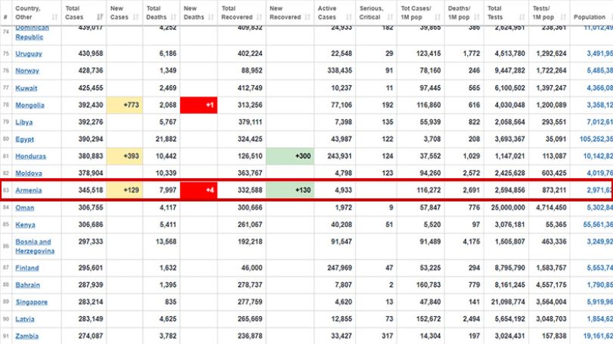Select Mongolia's +773 new cases cell
Image resolution: width=613 pixels, height=344 pixels.
pos(125,106)
